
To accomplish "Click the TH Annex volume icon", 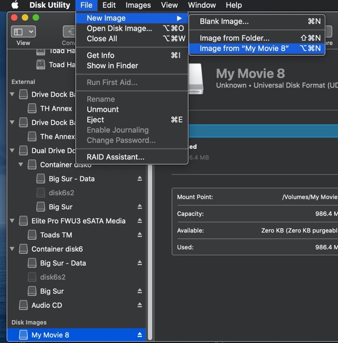I will (x=32, y=108).
